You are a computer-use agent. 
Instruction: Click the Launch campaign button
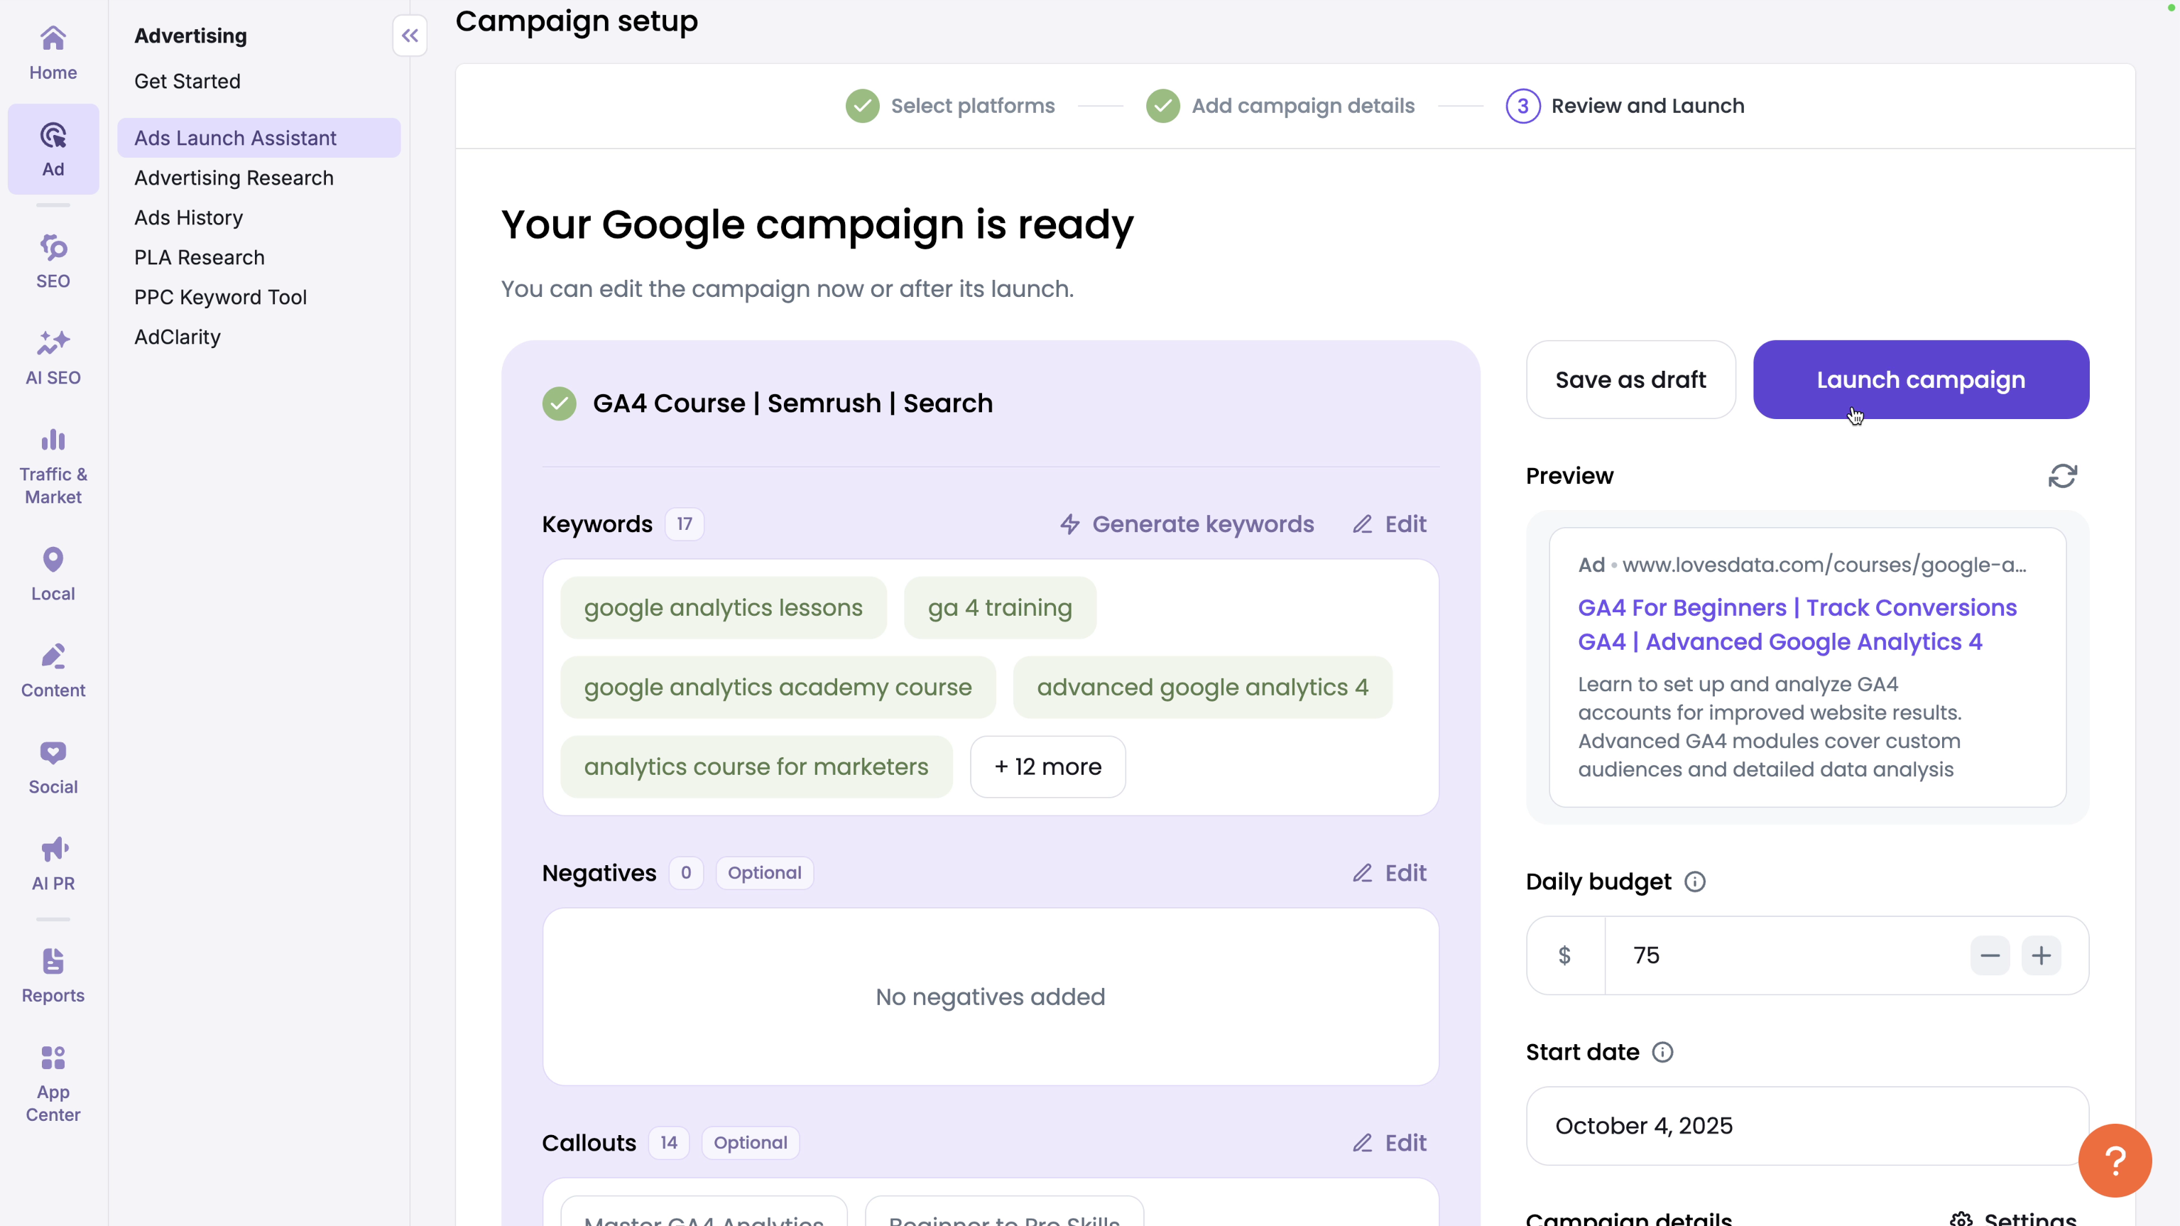coord(1920,379)
